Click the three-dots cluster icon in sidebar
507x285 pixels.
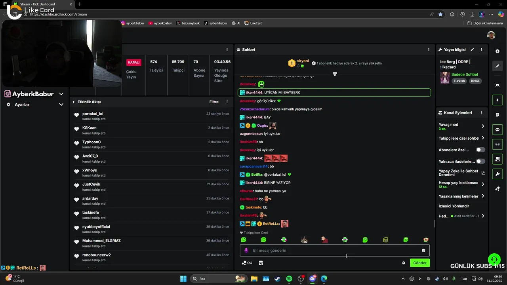(497, 189)
